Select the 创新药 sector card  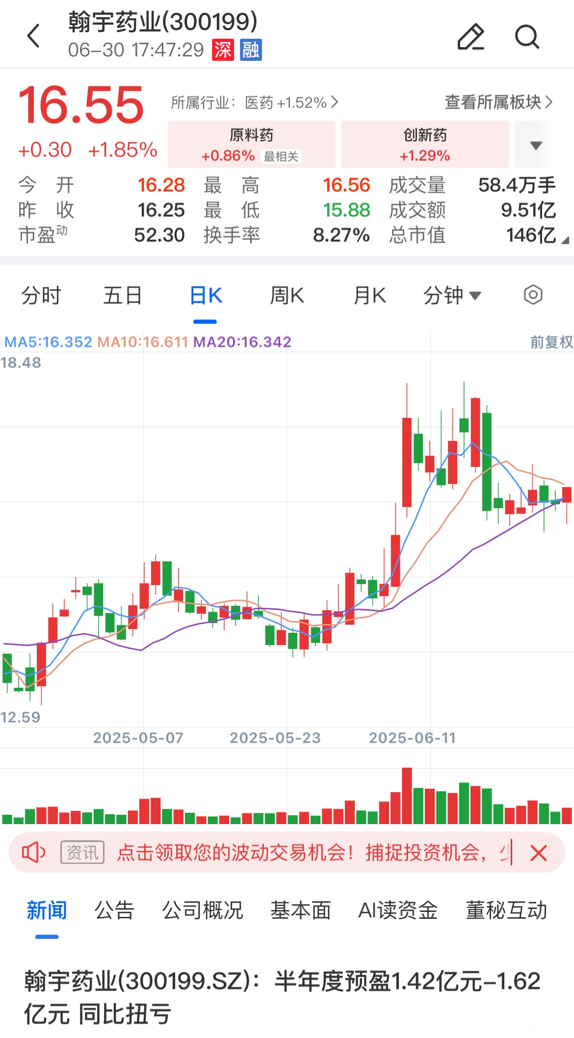(425, 145)
